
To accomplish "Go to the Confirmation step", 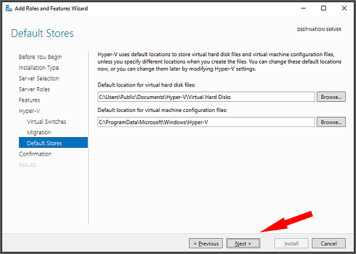I will pos(35,154).
